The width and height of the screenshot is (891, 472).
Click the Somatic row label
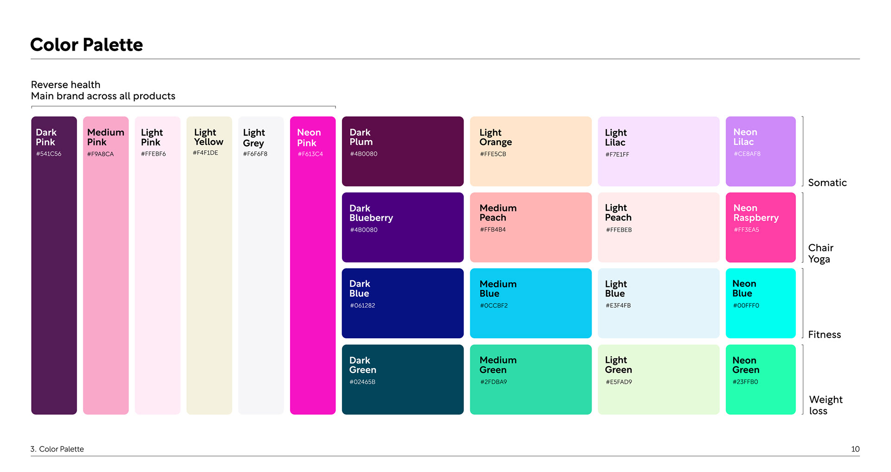(827, 182)
